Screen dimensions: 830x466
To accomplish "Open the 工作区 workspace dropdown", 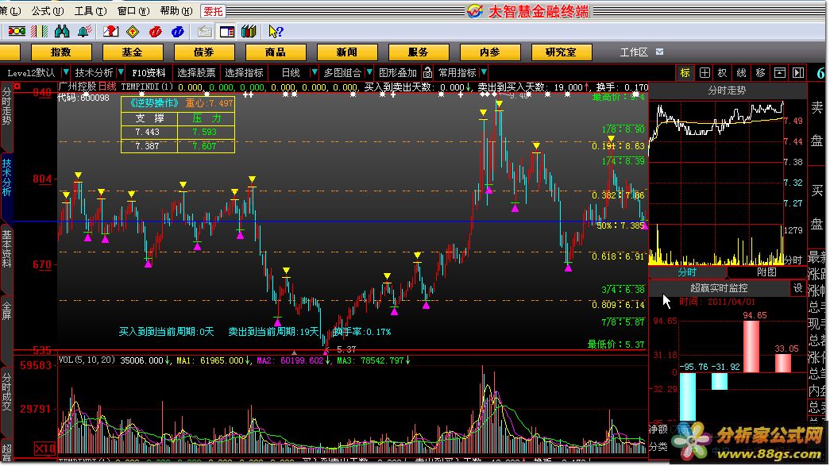I will (659, 52).
